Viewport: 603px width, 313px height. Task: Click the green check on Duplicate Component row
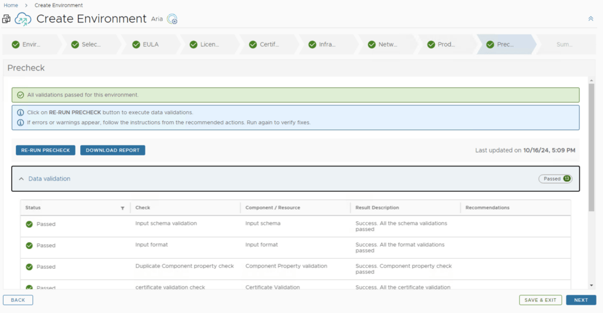tap(29, 267)
